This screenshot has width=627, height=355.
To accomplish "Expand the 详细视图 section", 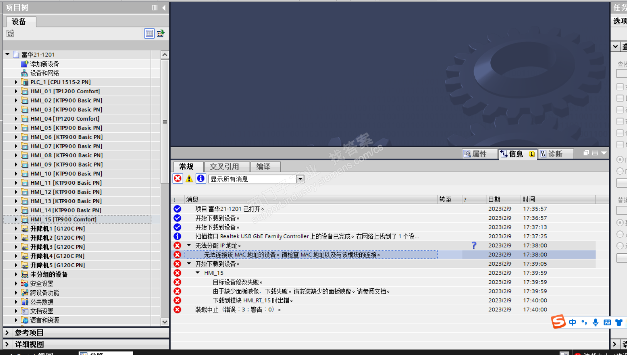I will pos(7,344).
